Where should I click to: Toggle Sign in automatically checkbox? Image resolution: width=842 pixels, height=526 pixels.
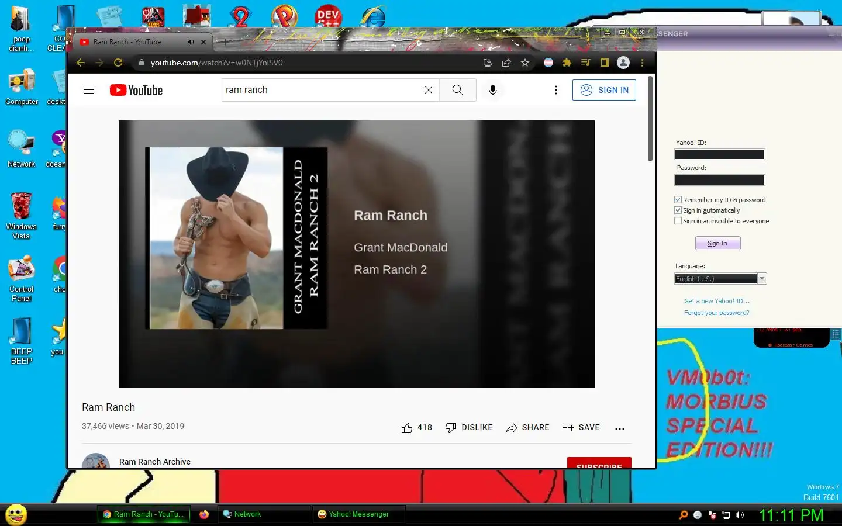678,210
